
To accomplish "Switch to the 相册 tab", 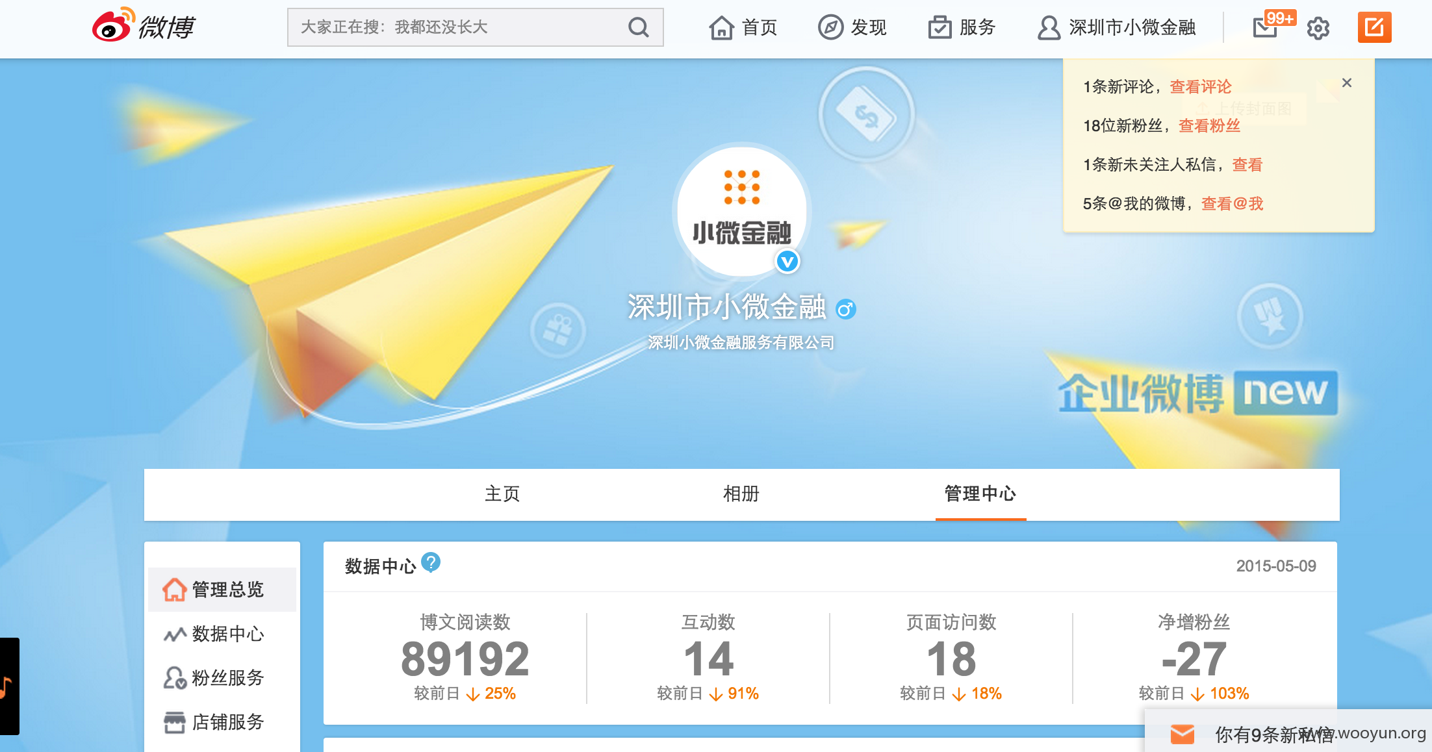I will point(741,494).
